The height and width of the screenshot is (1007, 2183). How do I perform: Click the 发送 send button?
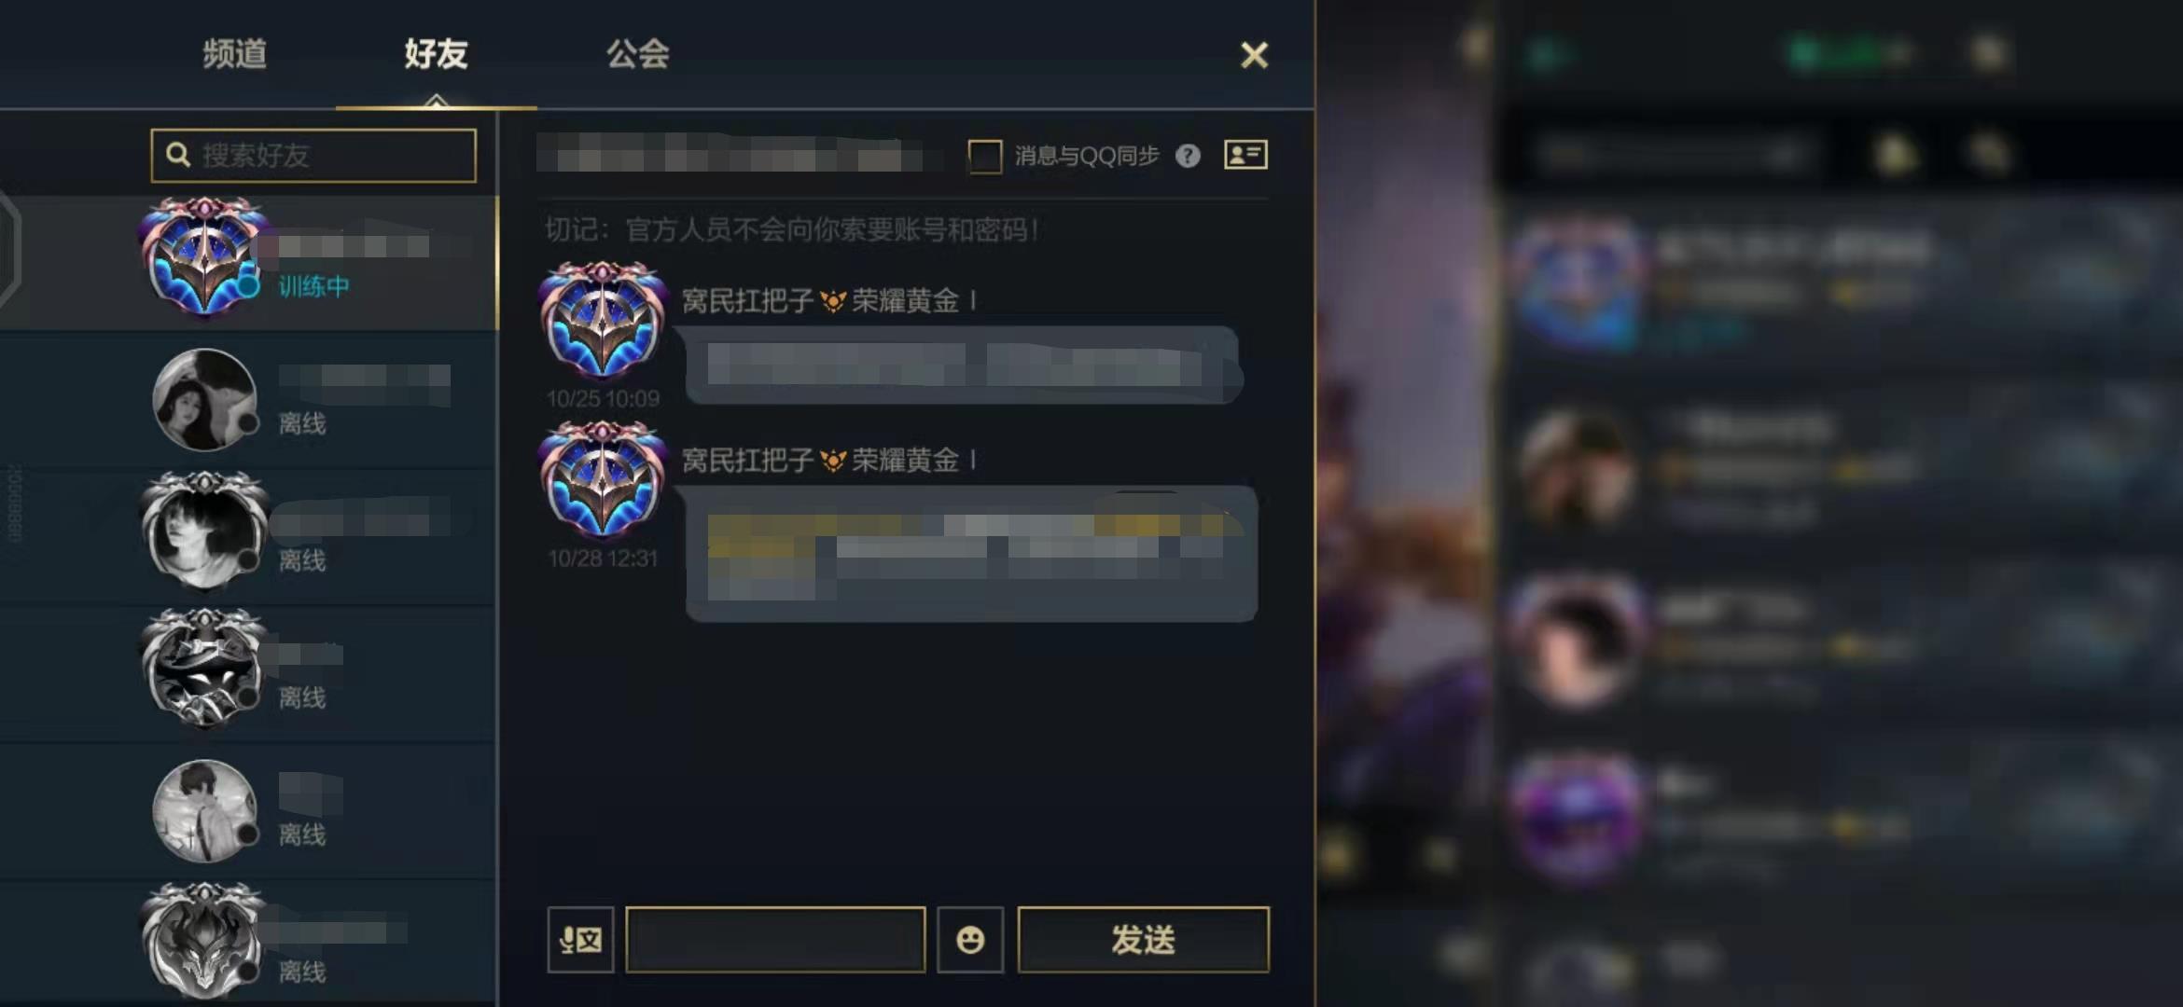[1143, 940]
